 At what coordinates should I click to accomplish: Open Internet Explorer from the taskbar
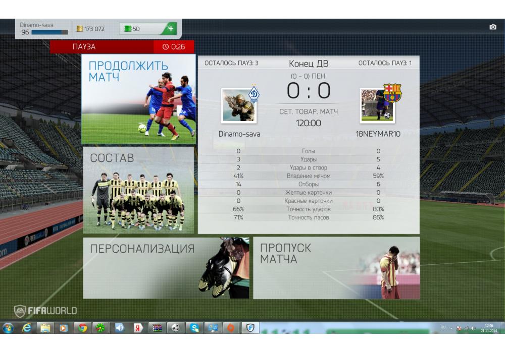(27, 328)
